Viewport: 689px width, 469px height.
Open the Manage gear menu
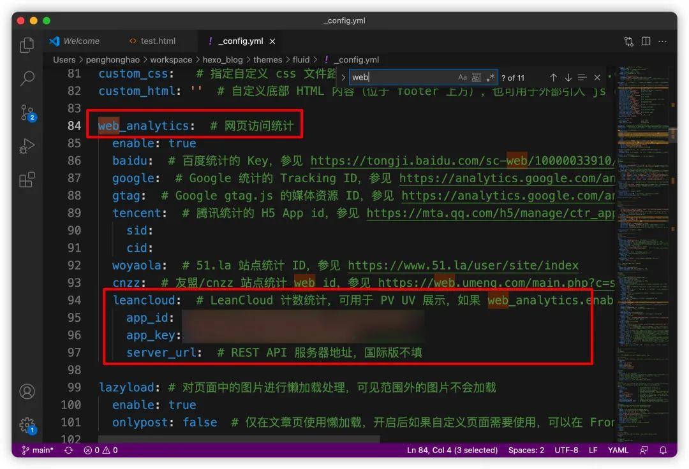27,425
